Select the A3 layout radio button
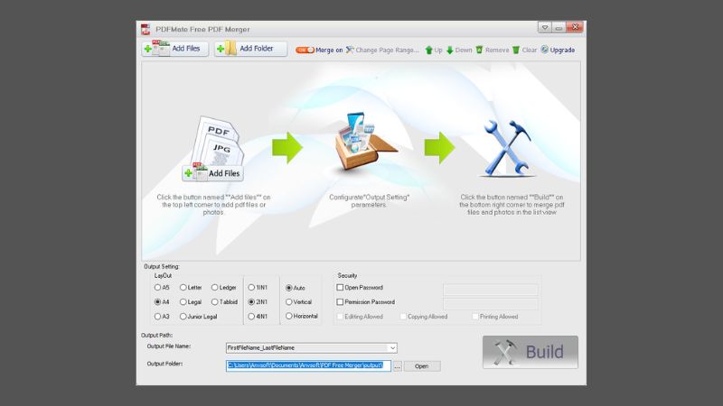The height and width of the screenshot is (406, 723). (x=157, y=317)
